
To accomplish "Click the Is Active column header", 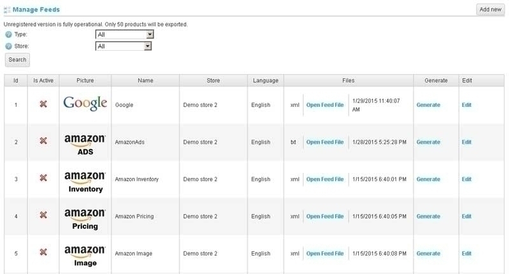I will [43, 80].
